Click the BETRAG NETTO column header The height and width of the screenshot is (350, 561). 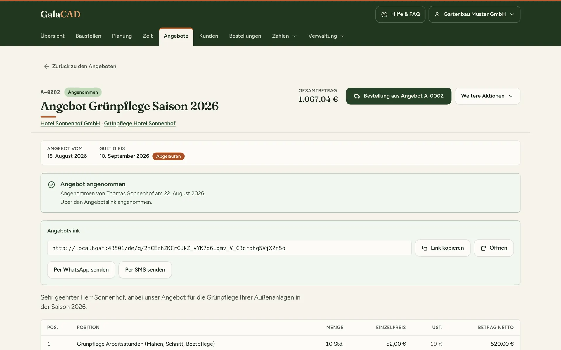(x=496, y=328)
